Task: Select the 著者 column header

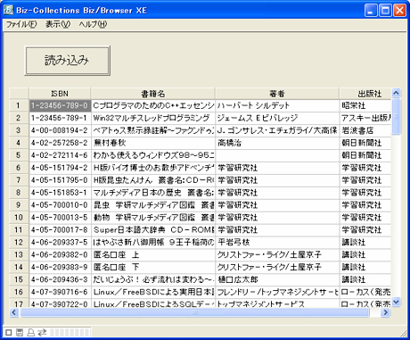Action: pos(277,94)
